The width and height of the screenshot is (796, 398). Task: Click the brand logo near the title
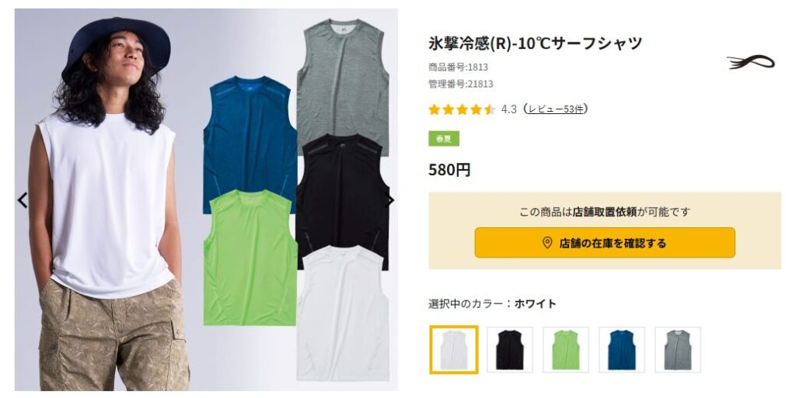pos(751,62)
